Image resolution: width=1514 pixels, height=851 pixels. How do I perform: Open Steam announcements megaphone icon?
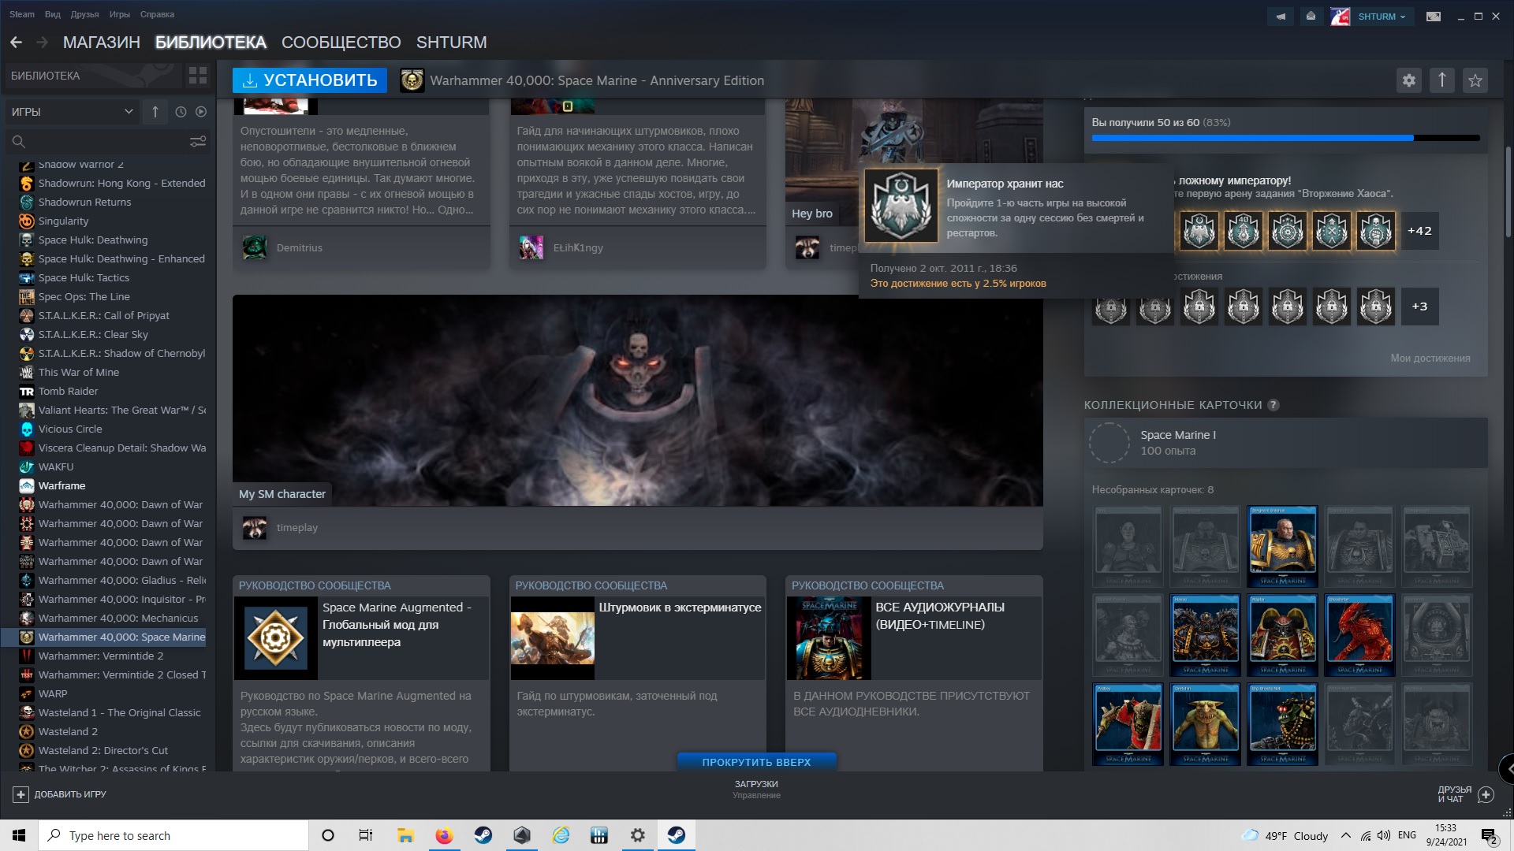point(1281,16)
